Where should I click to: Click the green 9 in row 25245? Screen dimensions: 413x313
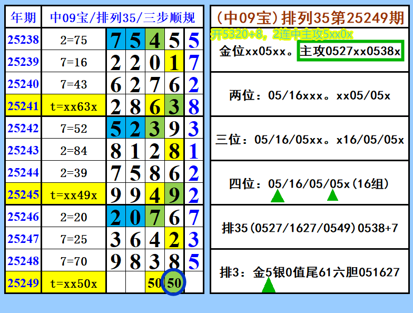coord(174,194)
